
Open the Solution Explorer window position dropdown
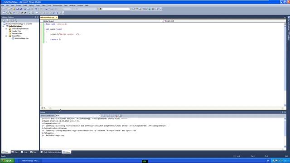[x=33, y=17]
